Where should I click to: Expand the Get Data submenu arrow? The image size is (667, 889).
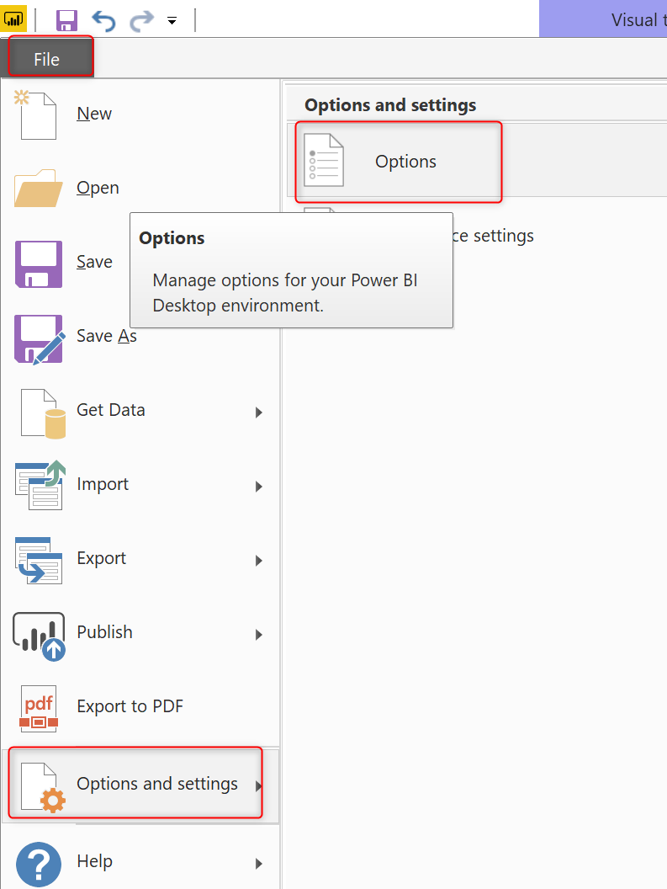tap(259, 413)
